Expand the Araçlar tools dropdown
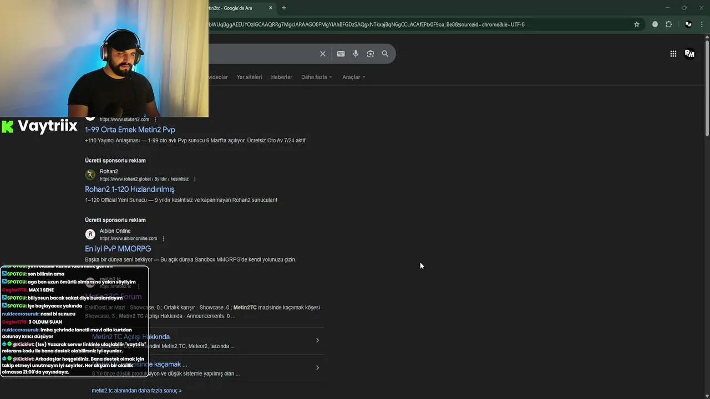The width and height of the screenshot is (710, 399). [x=354, y=77]
